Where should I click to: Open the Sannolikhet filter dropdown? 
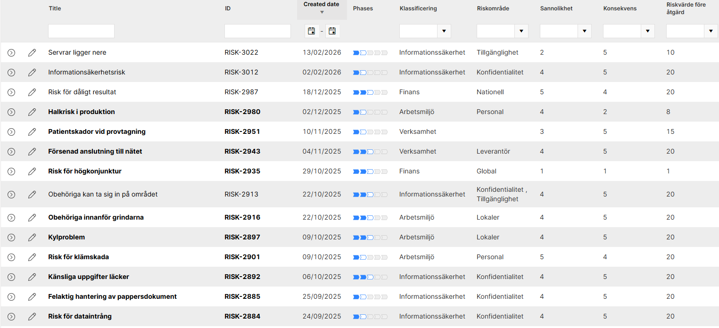click(585, 31)
